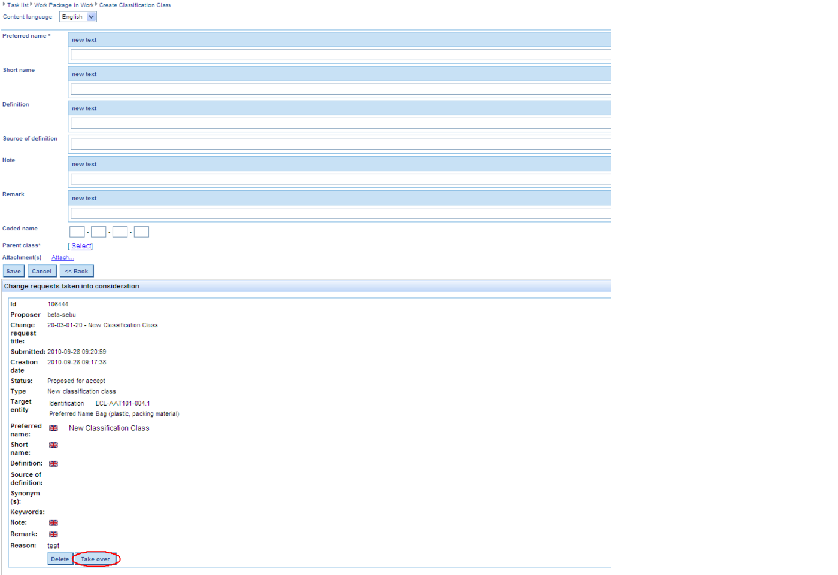Click the Definition text field
This screenshot has height=575, width=838.
tap(340, 123)
